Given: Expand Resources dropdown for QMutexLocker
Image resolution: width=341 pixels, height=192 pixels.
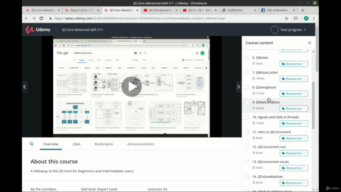Looking at the screenshot, I should 294,78.
